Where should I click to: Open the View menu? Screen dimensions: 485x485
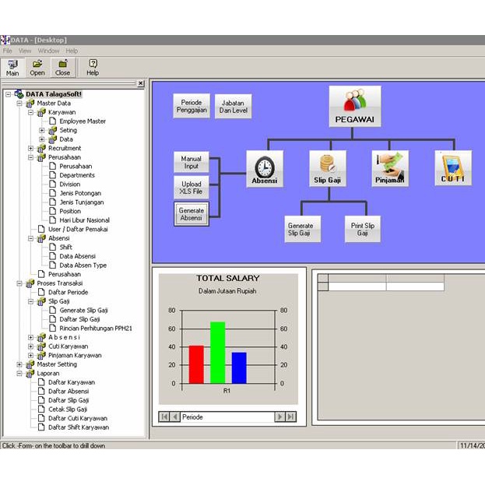point(25,51)
